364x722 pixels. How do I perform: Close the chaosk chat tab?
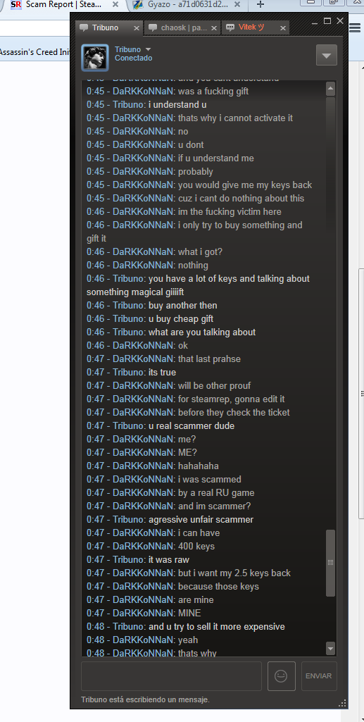pos(213,28)
